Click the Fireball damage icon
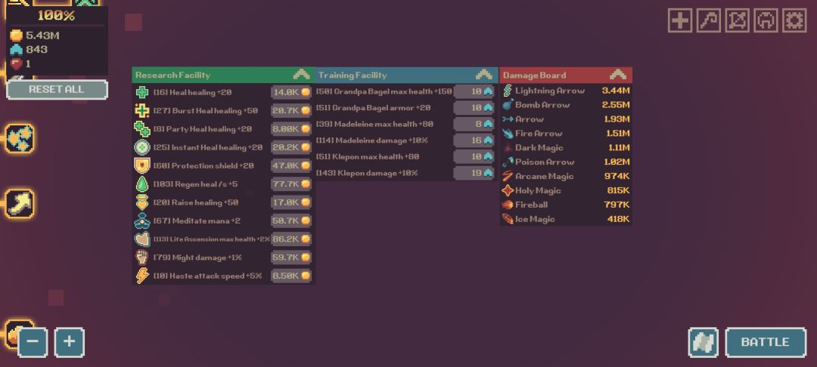817x367 pixels. 508,205
